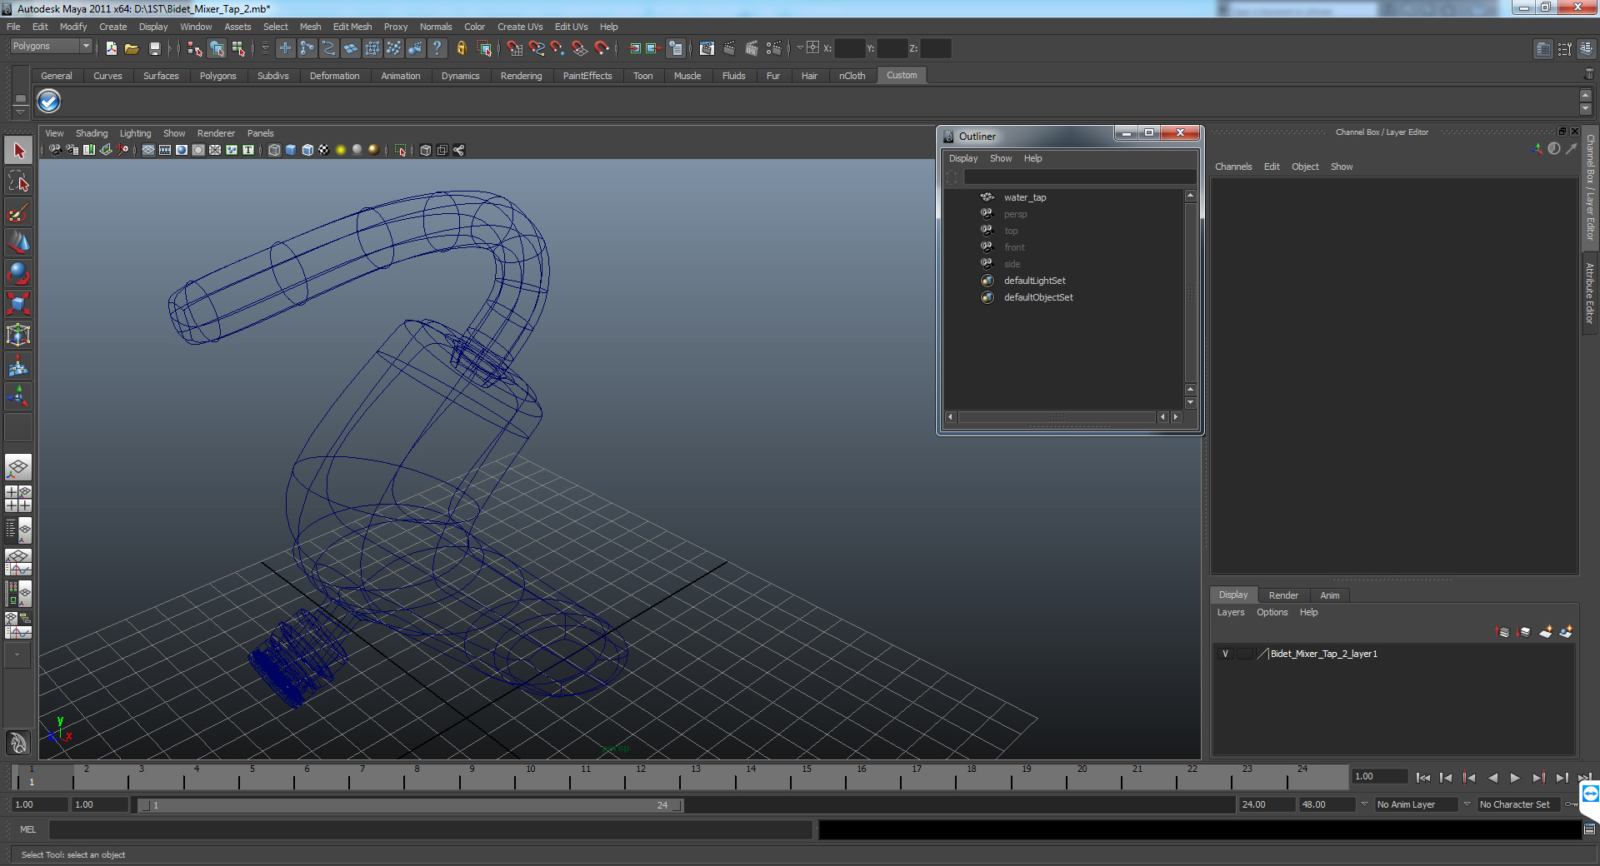Select Show Manipulator tool
Screen dimensions: 1600x866
click(x=18, y=396)
